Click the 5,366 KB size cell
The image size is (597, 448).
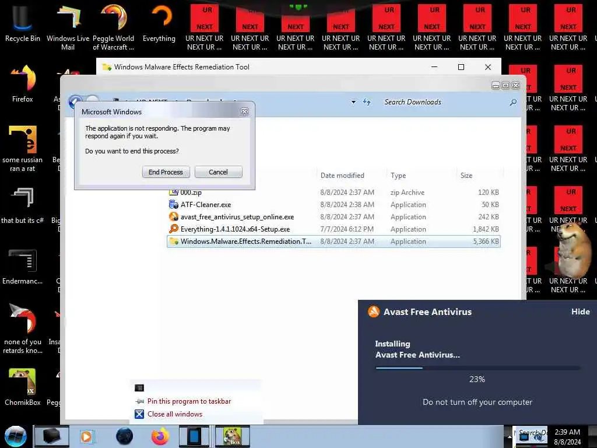pyautogui.click(x=486, y=242)
